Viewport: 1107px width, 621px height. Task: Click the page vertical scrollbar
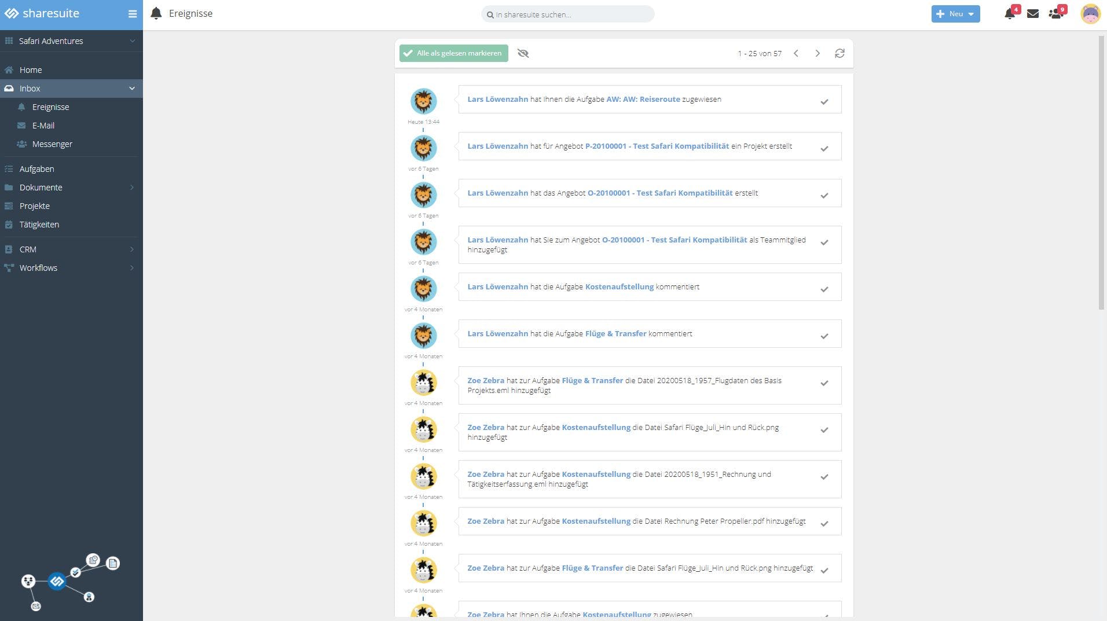(1102, 172)
